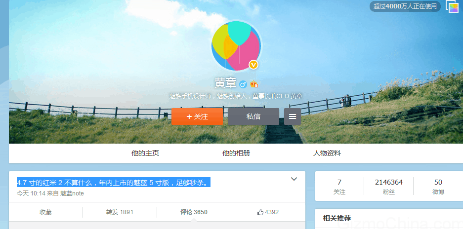Click the blue male gender icon

(243, 84)
